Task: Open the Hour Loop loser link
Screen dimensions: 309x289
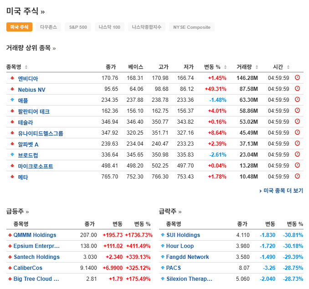Action: point(180,246)
